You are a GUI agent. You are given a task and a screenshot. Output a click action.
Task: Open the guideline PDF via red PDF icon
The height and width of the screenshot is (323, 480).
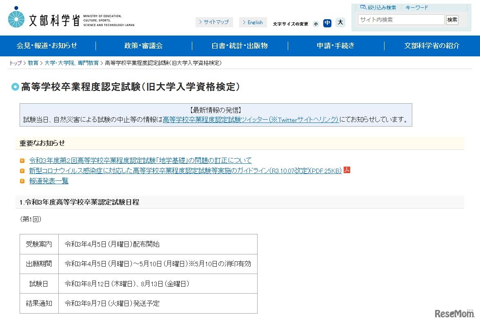[347, 171]
